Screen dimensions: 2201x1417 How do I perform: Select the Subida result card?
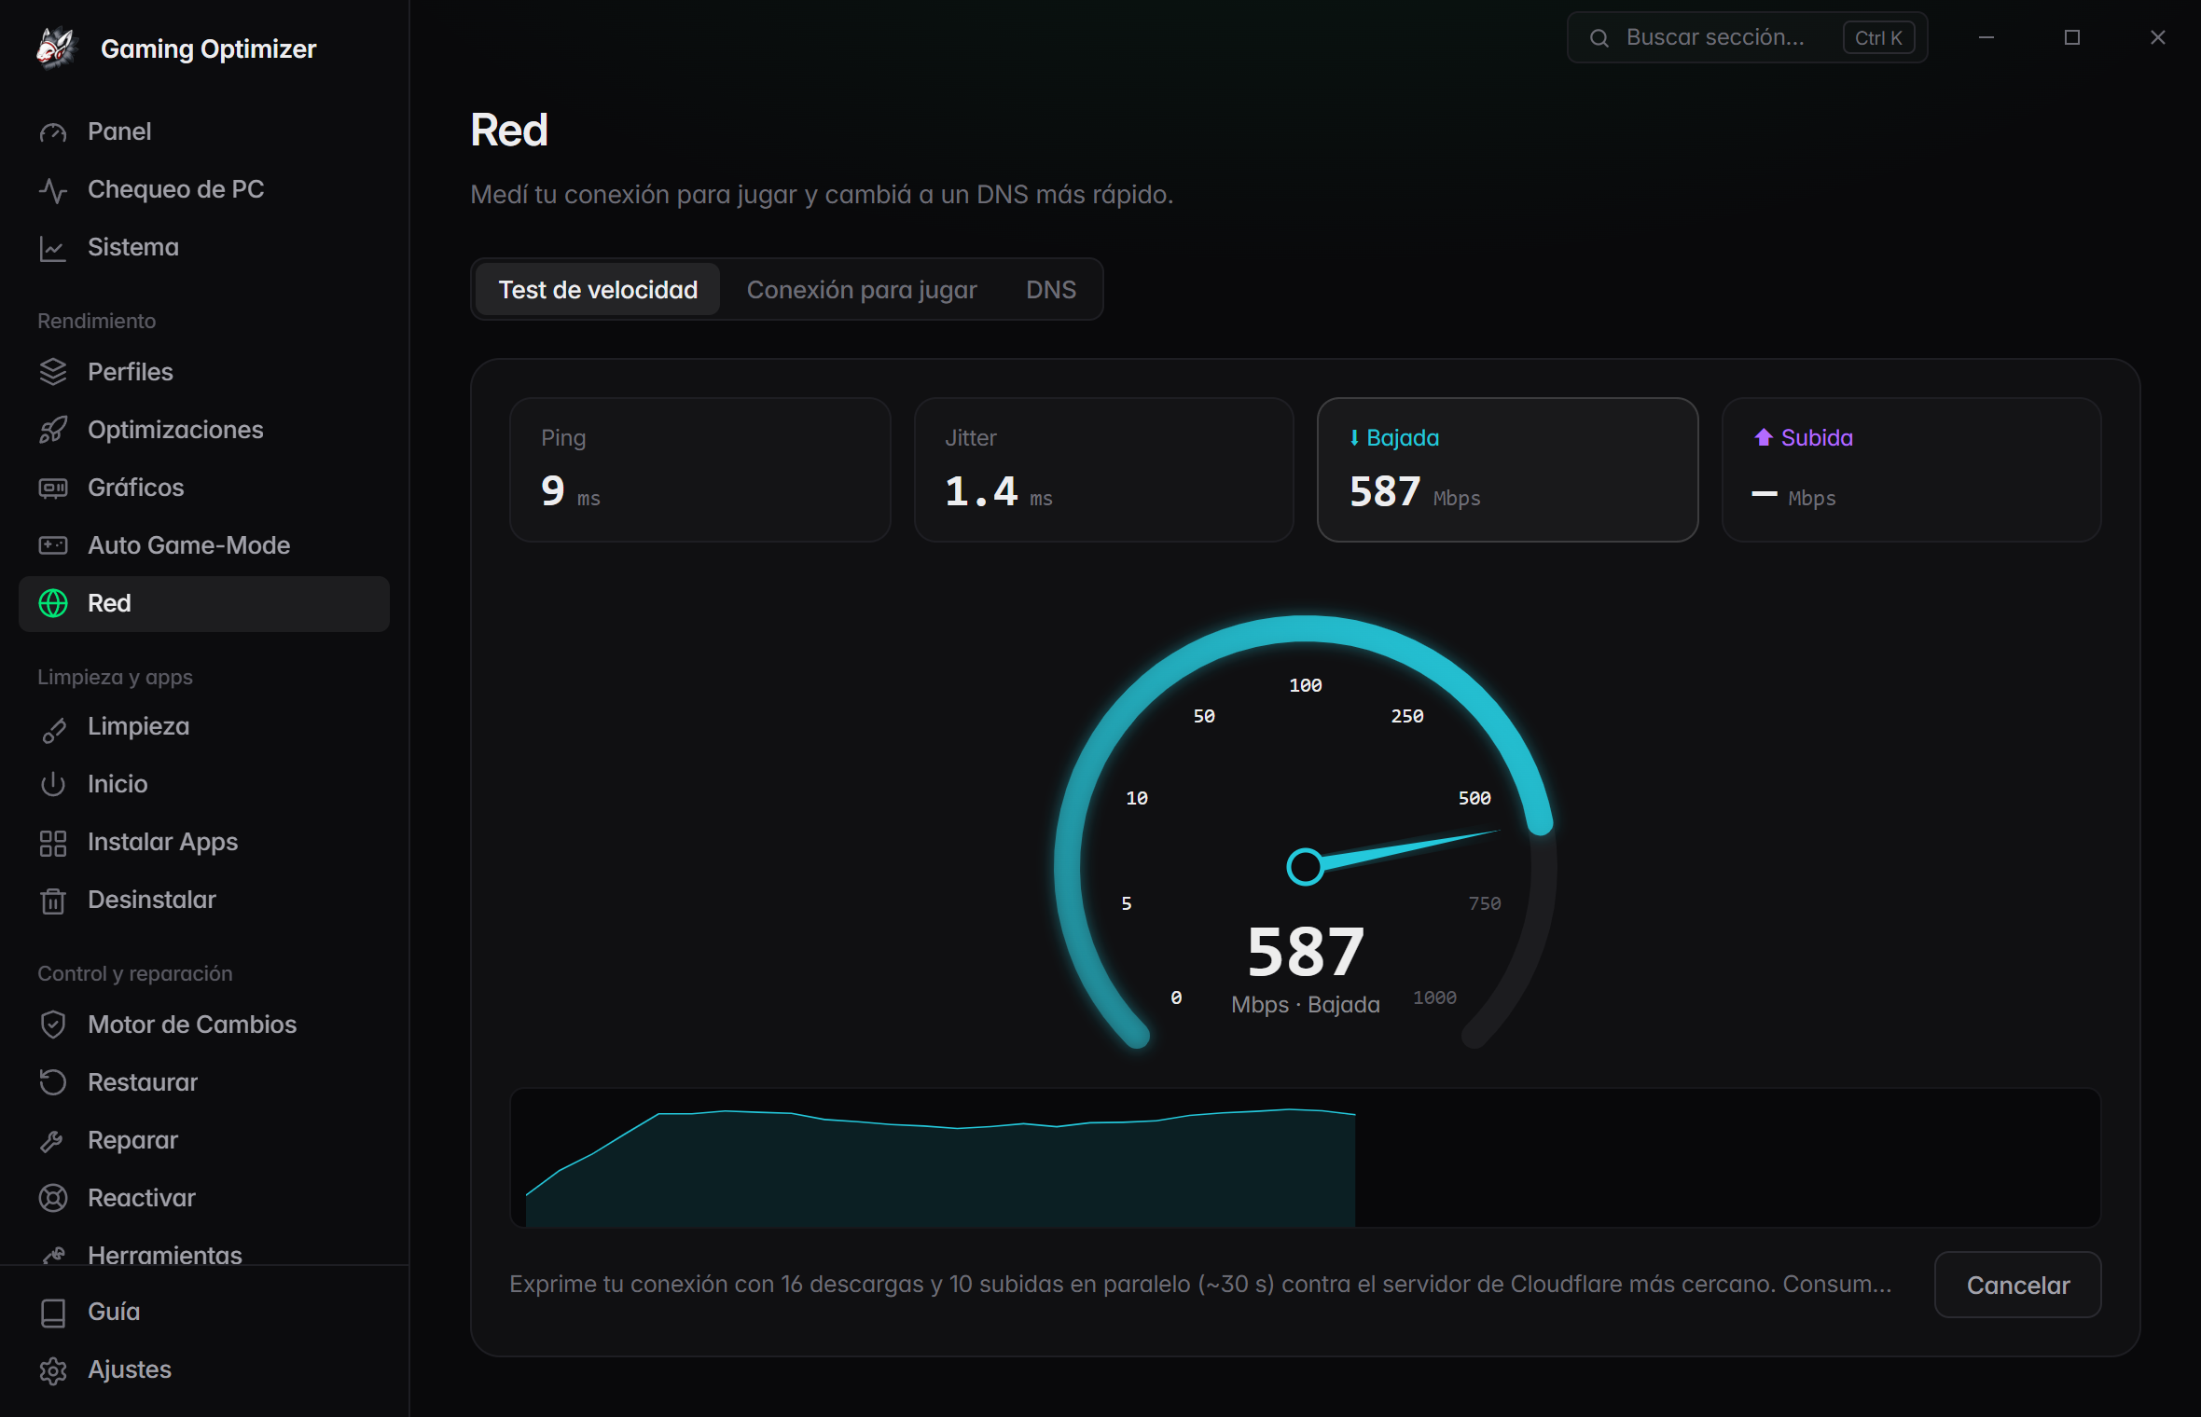pos(1911,470)
